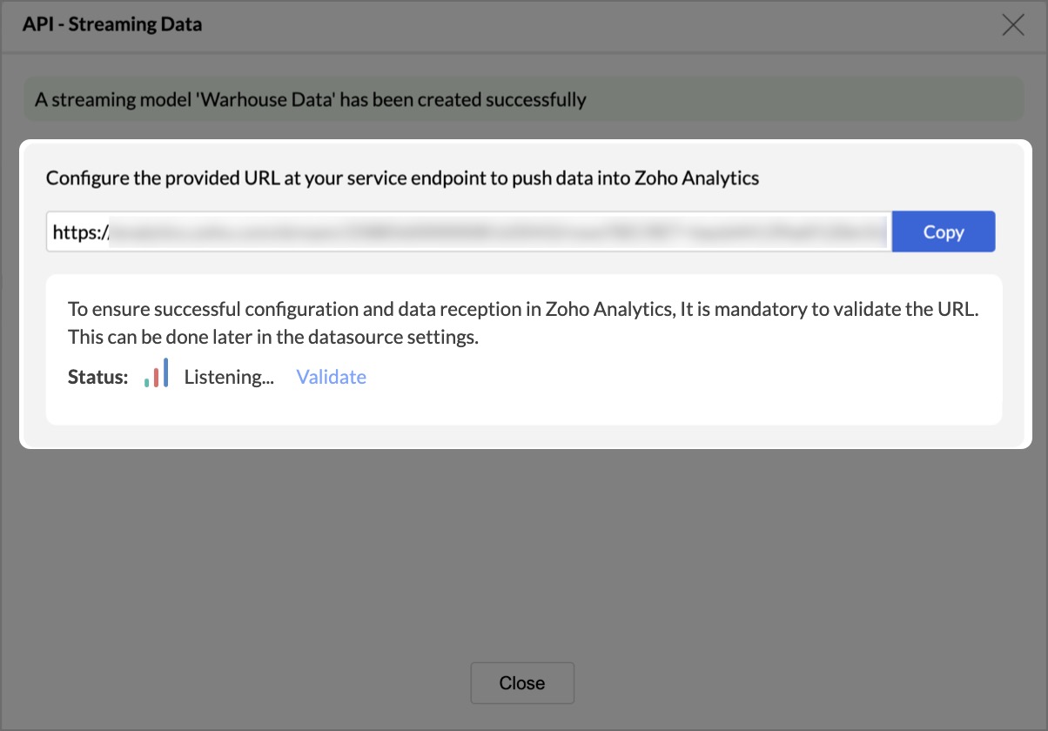Screen dimensions: 1048x731
Task: Click inside the streaming URL field
Action: pyautogui.click(x=468, y=232)
